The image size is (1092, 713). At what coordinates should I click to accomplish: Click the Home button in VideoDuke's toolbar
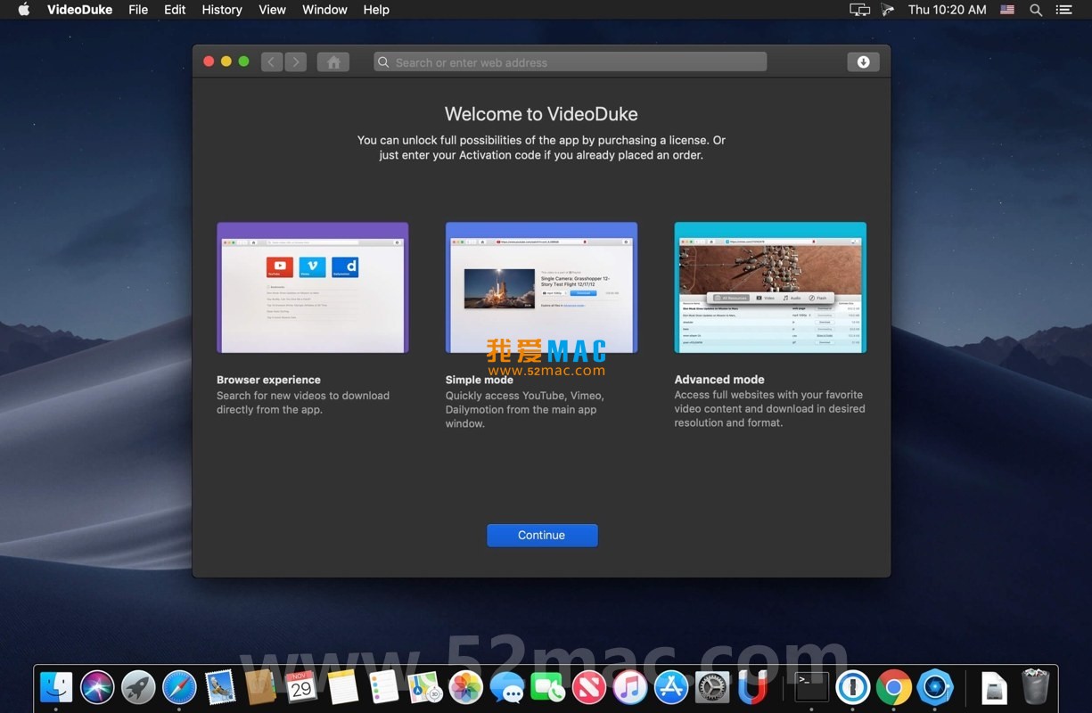(x=333, y=61)
